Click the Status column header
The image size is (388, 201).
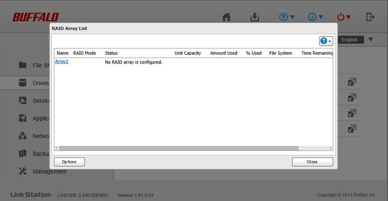point(111,53)
